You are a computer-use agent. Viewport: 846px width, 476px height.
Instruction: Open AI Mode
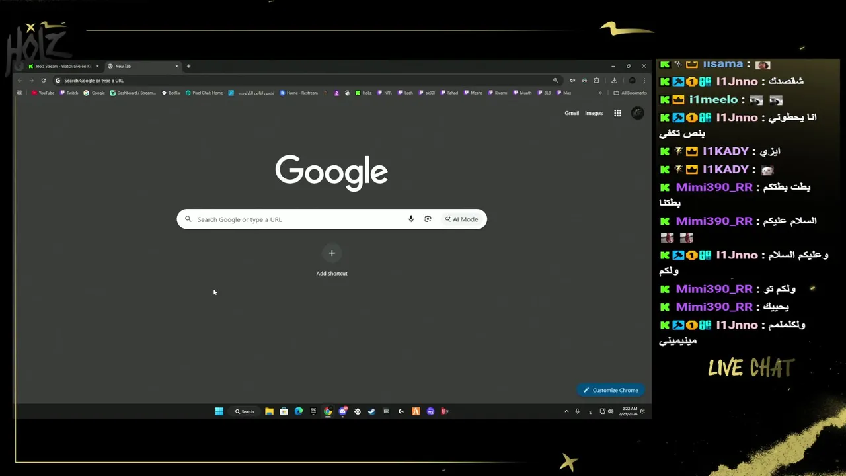(x=461, y=219)
